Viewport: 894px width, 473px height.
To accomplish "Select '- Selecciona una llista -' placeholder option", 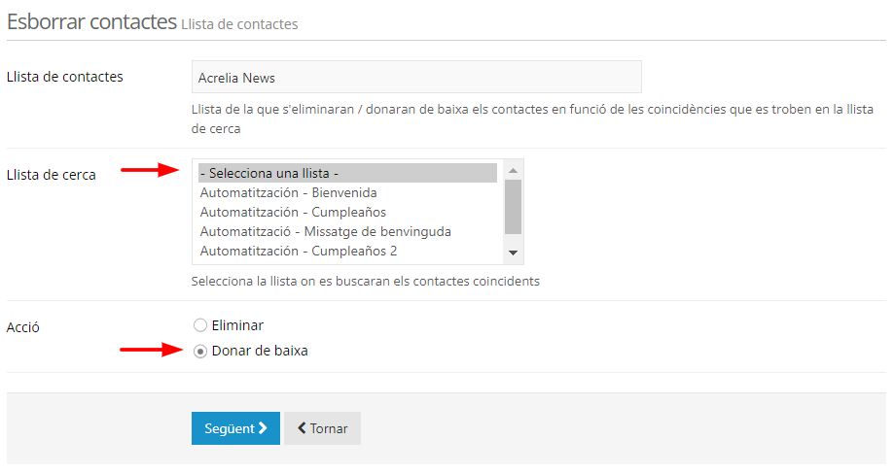I will pos(347,174).
